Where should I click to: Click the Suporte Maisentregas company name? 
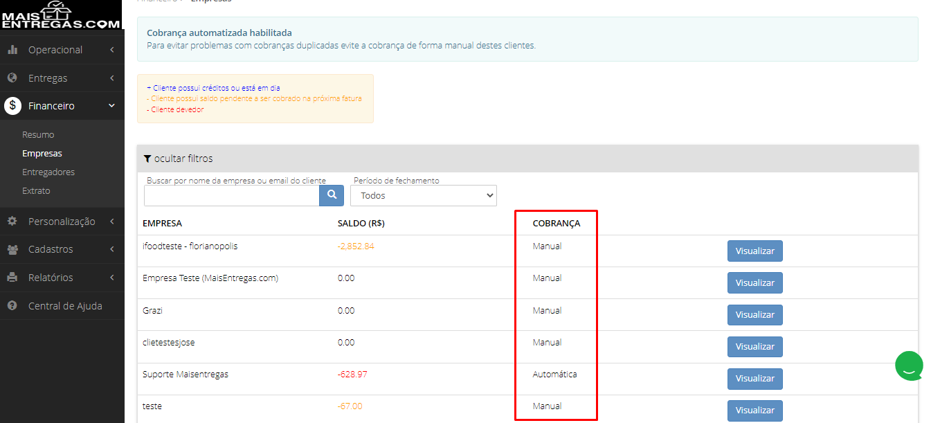pyautogui.click(x=186, y=375)
